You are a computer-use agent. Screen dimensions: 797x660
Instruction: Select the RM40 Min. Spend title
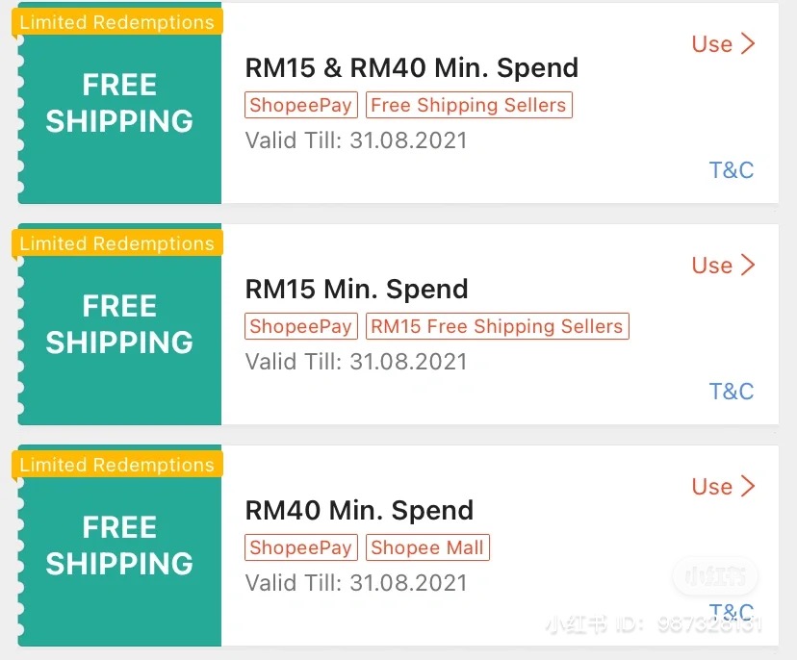tap(359, 510)
